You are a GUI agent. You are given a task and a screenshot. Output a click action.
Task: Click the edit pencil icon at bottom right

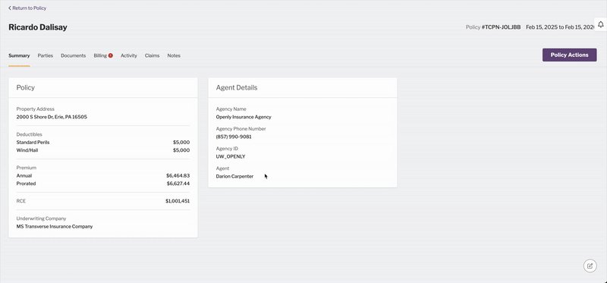click(x=590, y=266)
